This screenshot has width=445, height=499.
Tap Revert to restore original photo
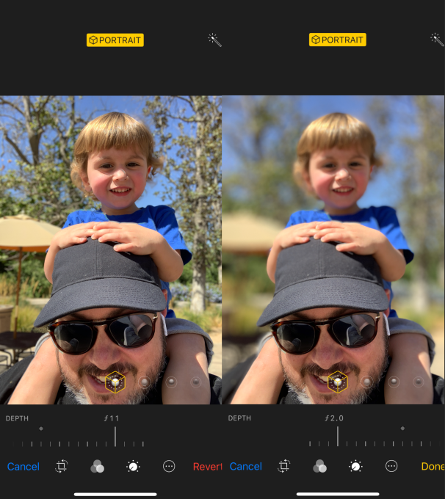pos(207,467)
